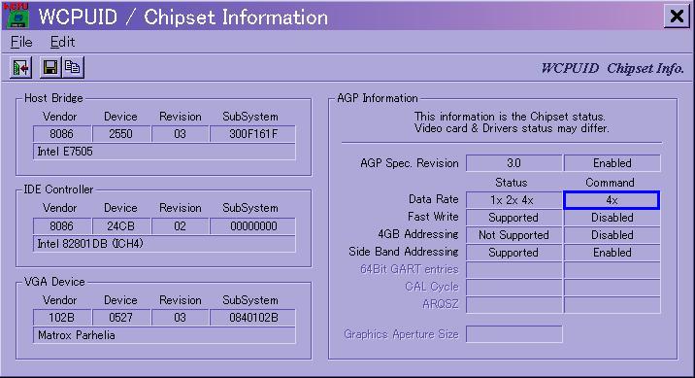Select the Data Rate command 4x field

[612, 200]
